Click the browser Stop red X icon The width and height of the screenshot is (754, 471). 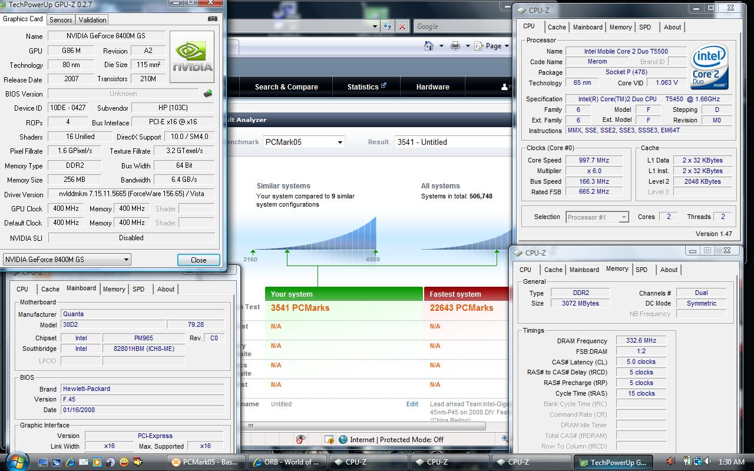(402, 26)
